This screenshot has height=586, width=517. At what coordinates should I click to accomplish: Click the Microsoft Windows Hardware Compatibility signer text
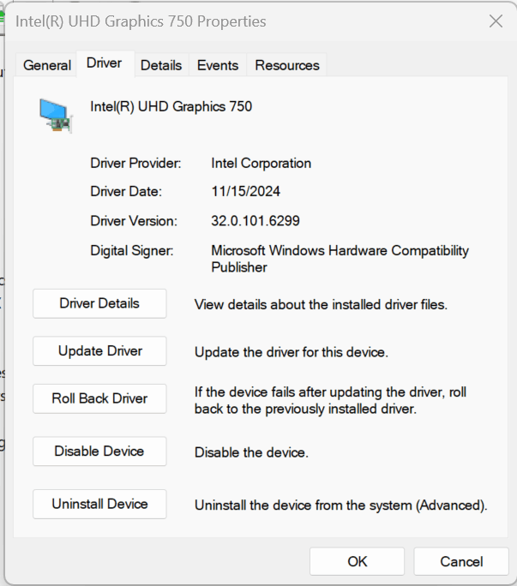340,259
